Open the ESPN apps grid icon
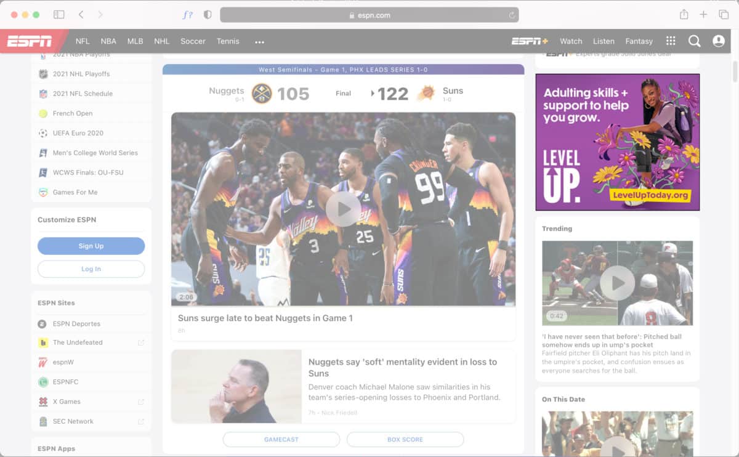 point(671,41)
